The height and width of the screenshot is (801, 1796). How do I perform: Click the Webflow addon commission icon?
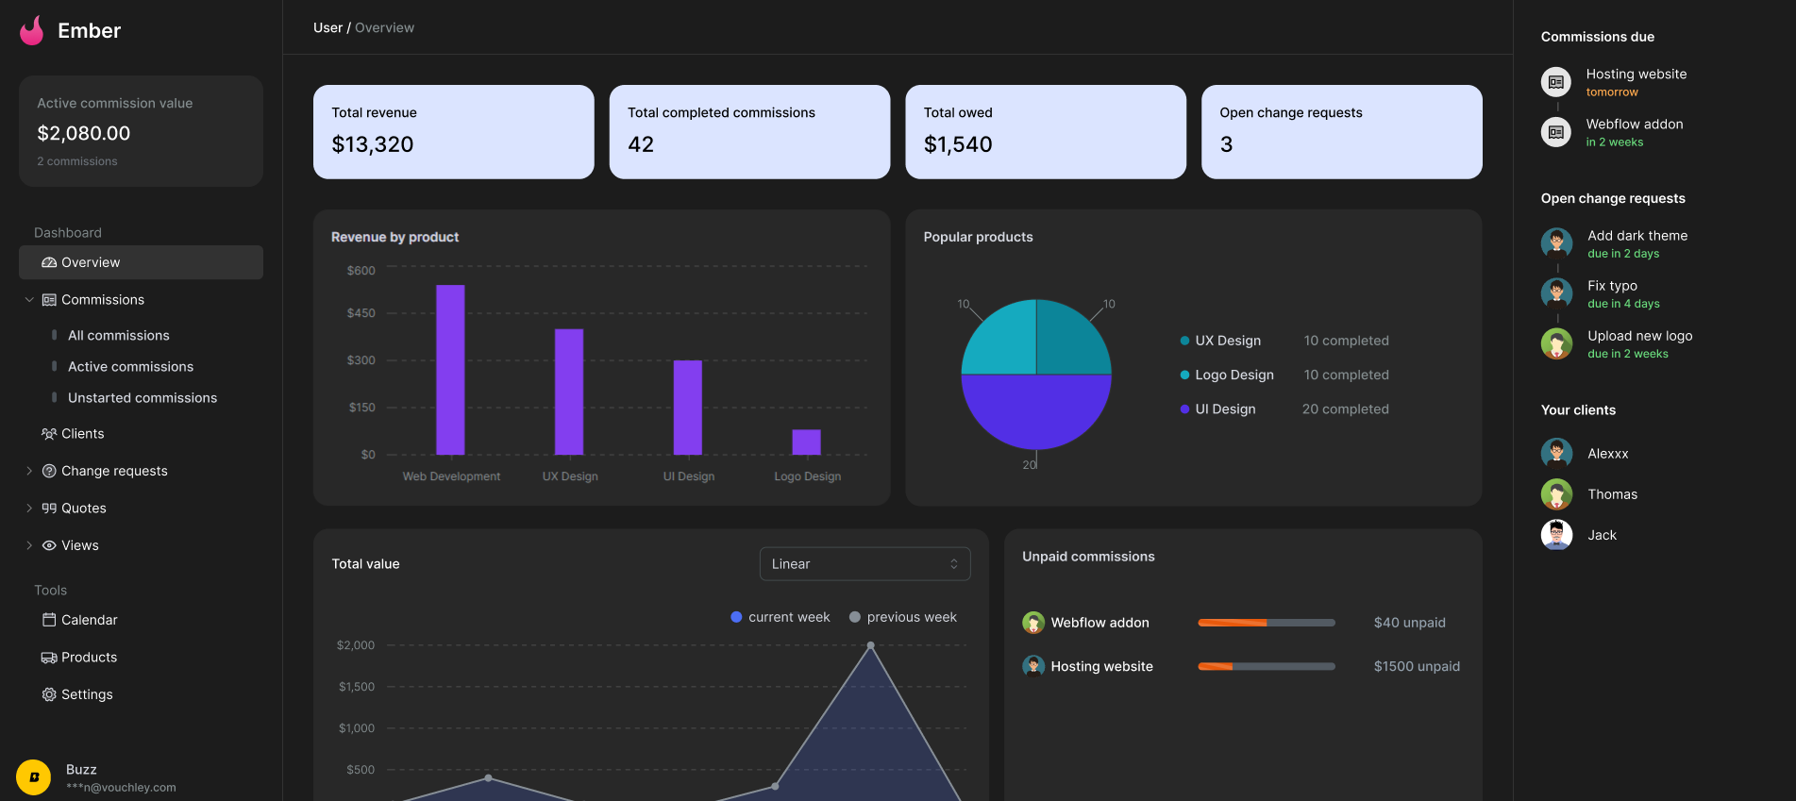point(1556,132)
